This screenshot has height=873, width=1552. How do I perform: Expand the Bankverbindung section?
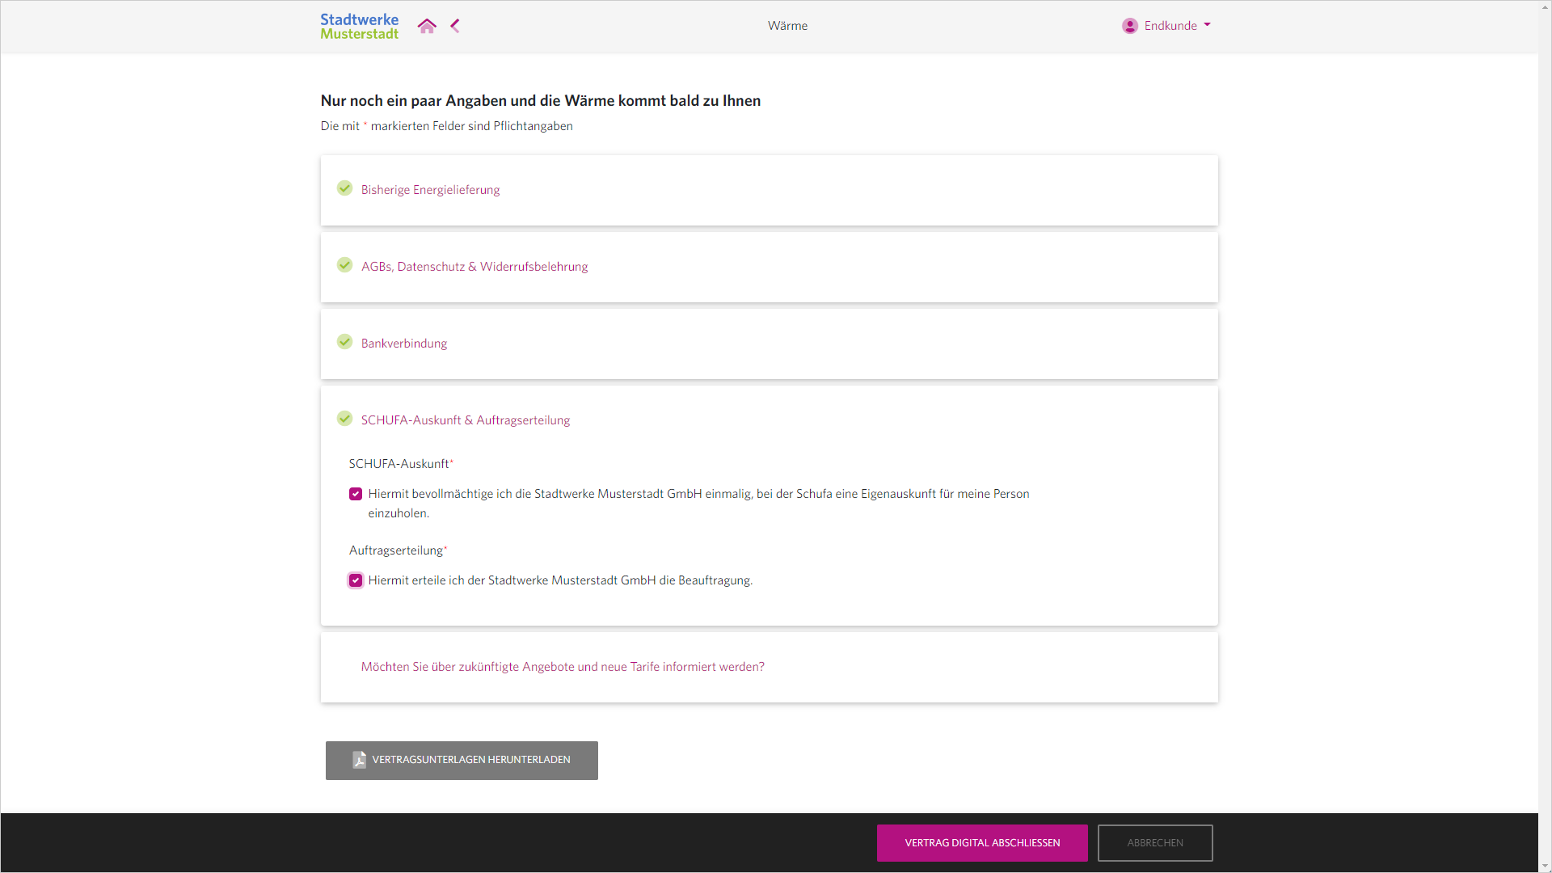(x=404, y=344)
